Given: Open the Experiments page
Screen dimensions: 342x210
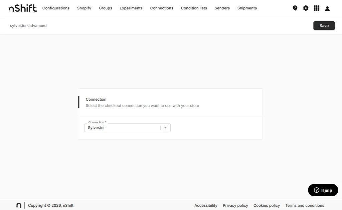Looking at the screenshot, I should coord(131,8).
